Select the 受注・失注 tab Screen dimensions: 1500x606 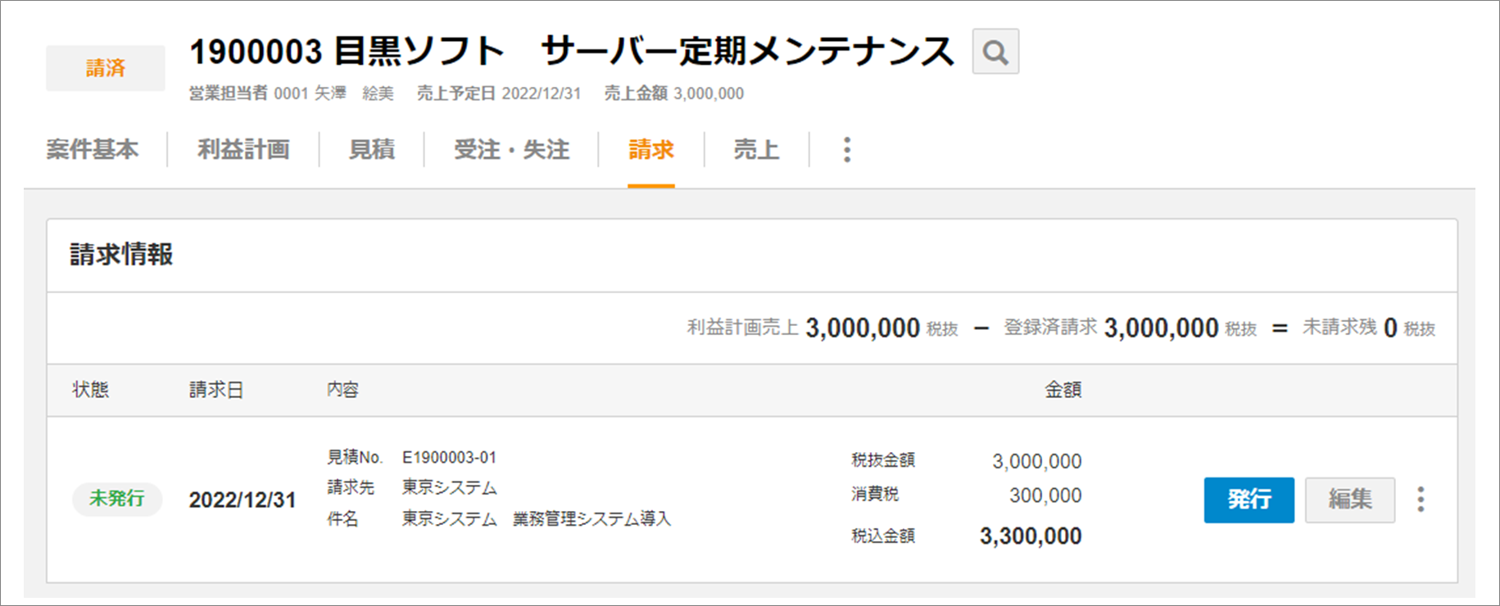pos(511,150)
